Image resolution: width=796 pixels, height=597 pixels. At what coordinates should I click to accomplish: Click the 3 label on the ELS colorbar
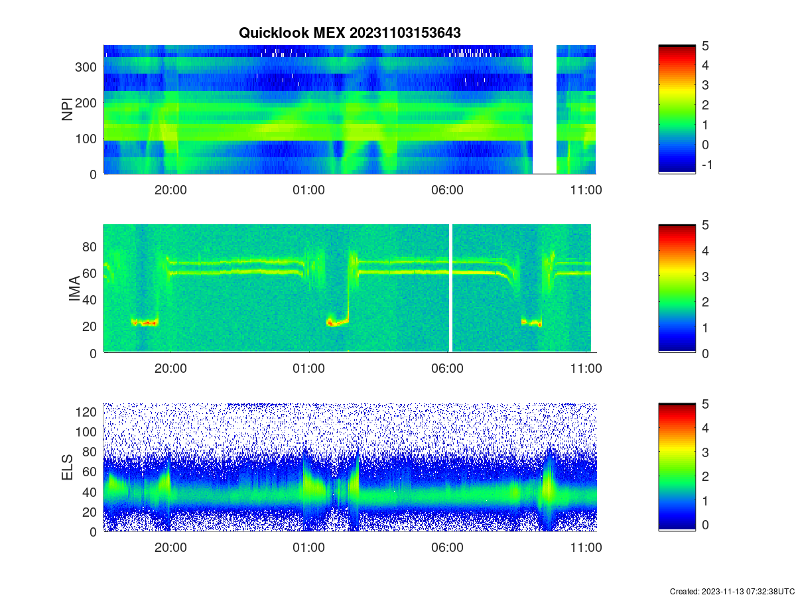[705, 452]
